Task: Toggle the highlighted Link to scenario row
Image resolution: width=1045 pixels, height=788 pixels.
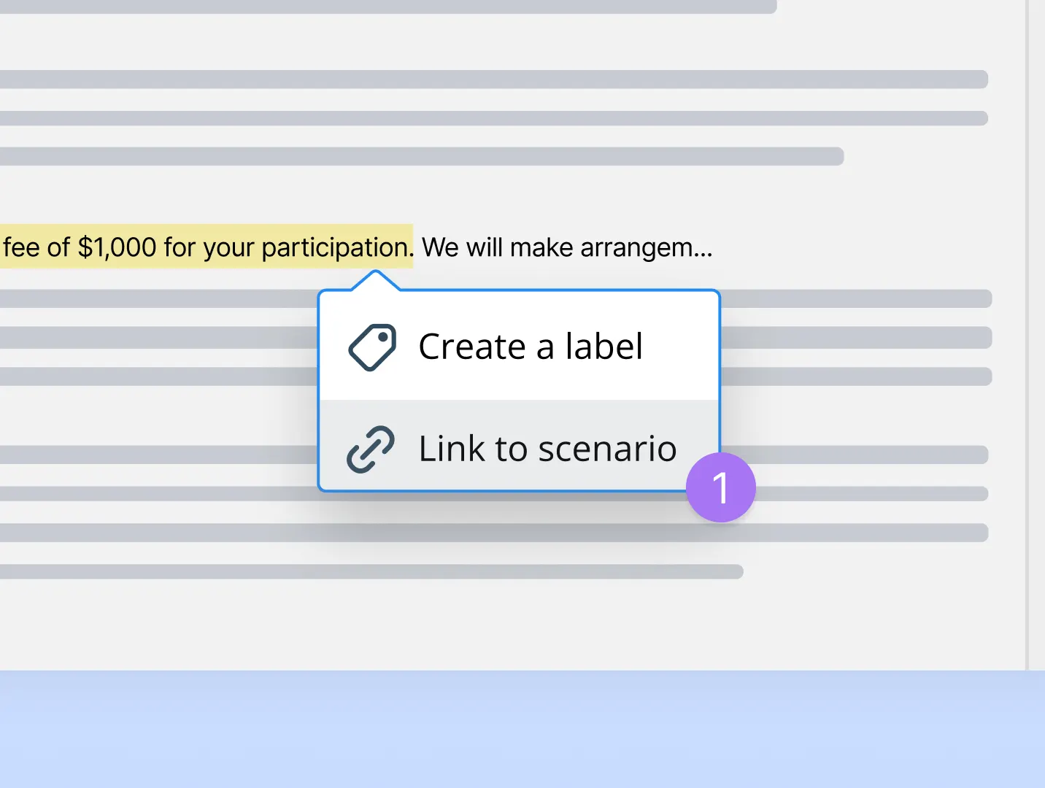Action: 518,448
